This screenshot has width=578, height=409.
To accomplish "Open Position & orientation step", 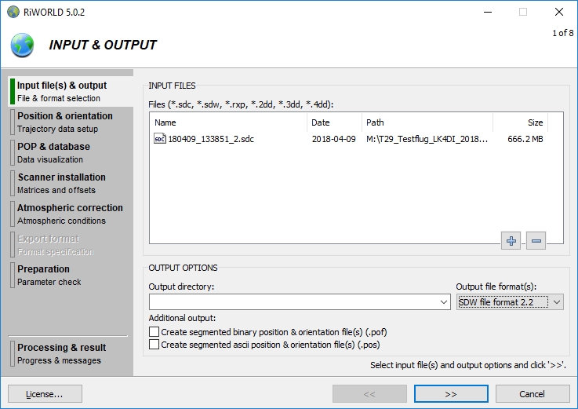I will click(70, 122).
